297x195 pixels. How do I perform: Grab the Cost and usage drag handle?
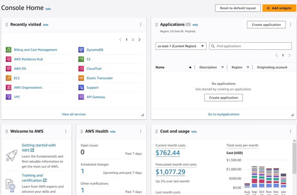(x=156, y=132)
